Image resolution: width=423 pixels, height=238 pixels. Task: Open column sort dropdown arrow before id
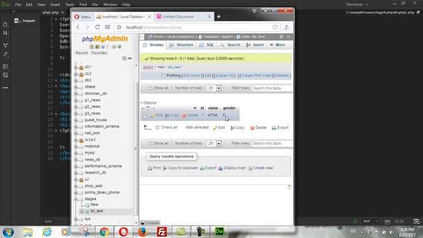(195, 108)
